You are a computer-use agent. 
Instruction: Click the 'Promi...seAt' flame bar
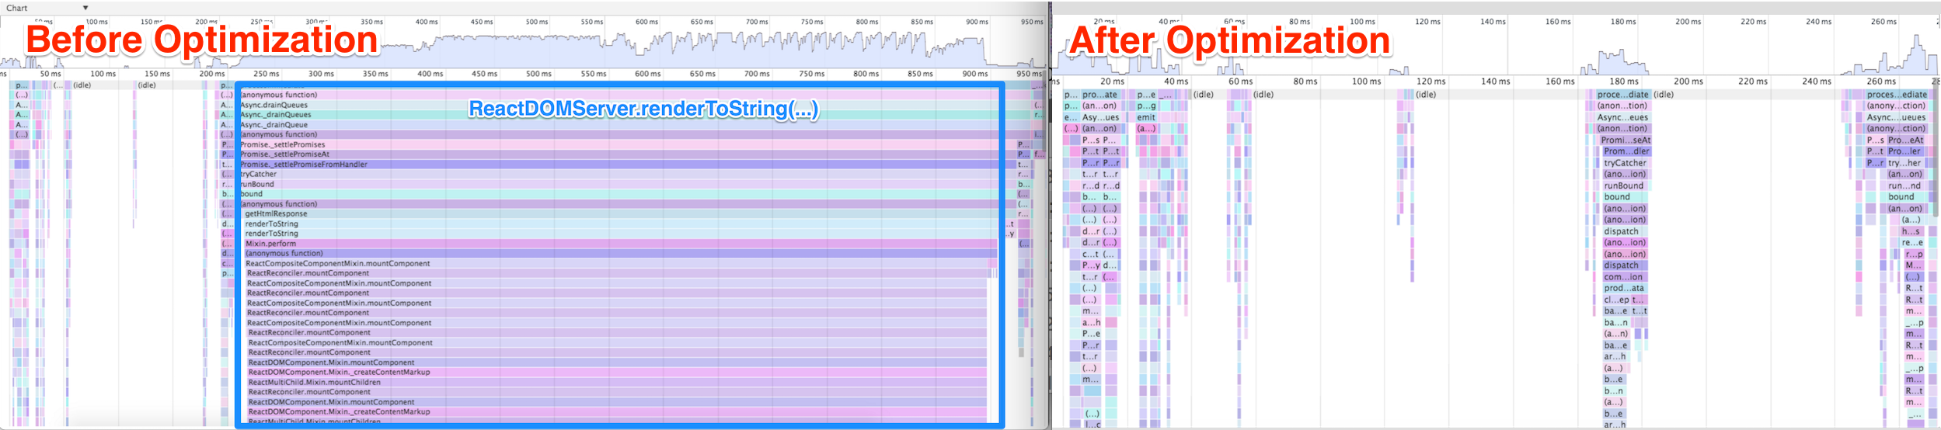point(1626,140)
